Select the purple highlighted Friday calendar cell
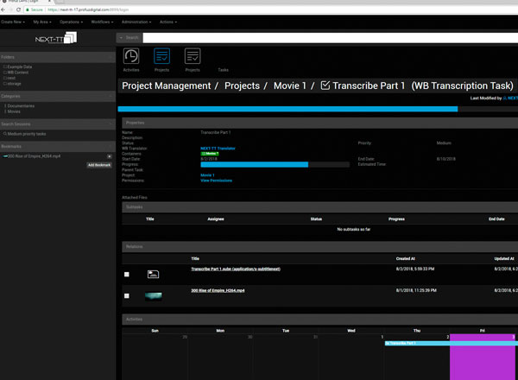Screen dimensions: 518x380 (x=483, y=357)
